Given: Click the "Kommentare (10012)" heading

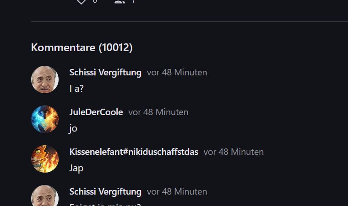Looking at the screenshot, I should 82,47.
